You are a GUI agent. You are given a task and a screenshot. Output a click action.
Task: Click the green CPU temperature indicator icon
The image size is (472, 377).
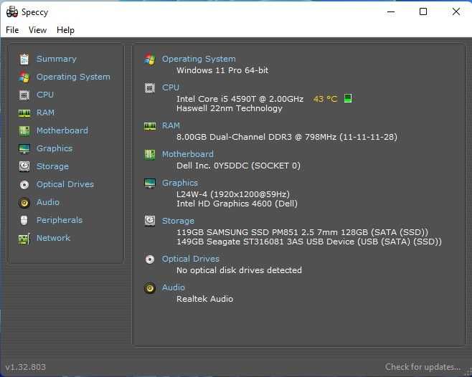pyautogui.click(x=348, y=98)
